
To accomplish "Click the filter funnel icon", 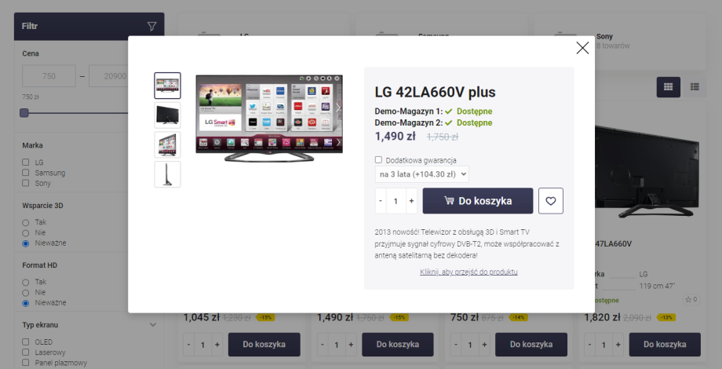I will point(151,26).
